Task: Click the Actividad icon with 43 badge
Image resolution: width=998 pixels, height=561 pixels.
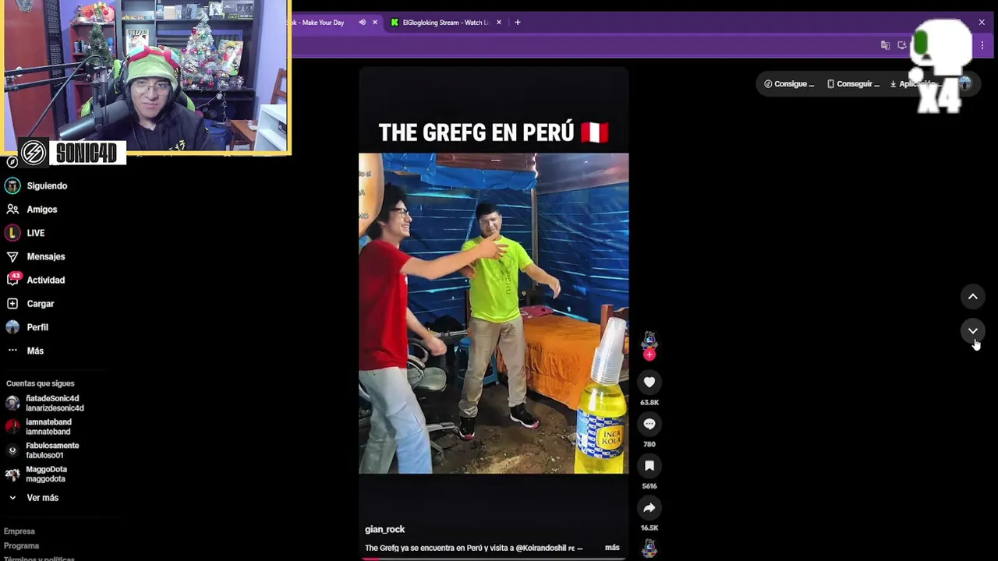Action: click(x=12, y=280)
